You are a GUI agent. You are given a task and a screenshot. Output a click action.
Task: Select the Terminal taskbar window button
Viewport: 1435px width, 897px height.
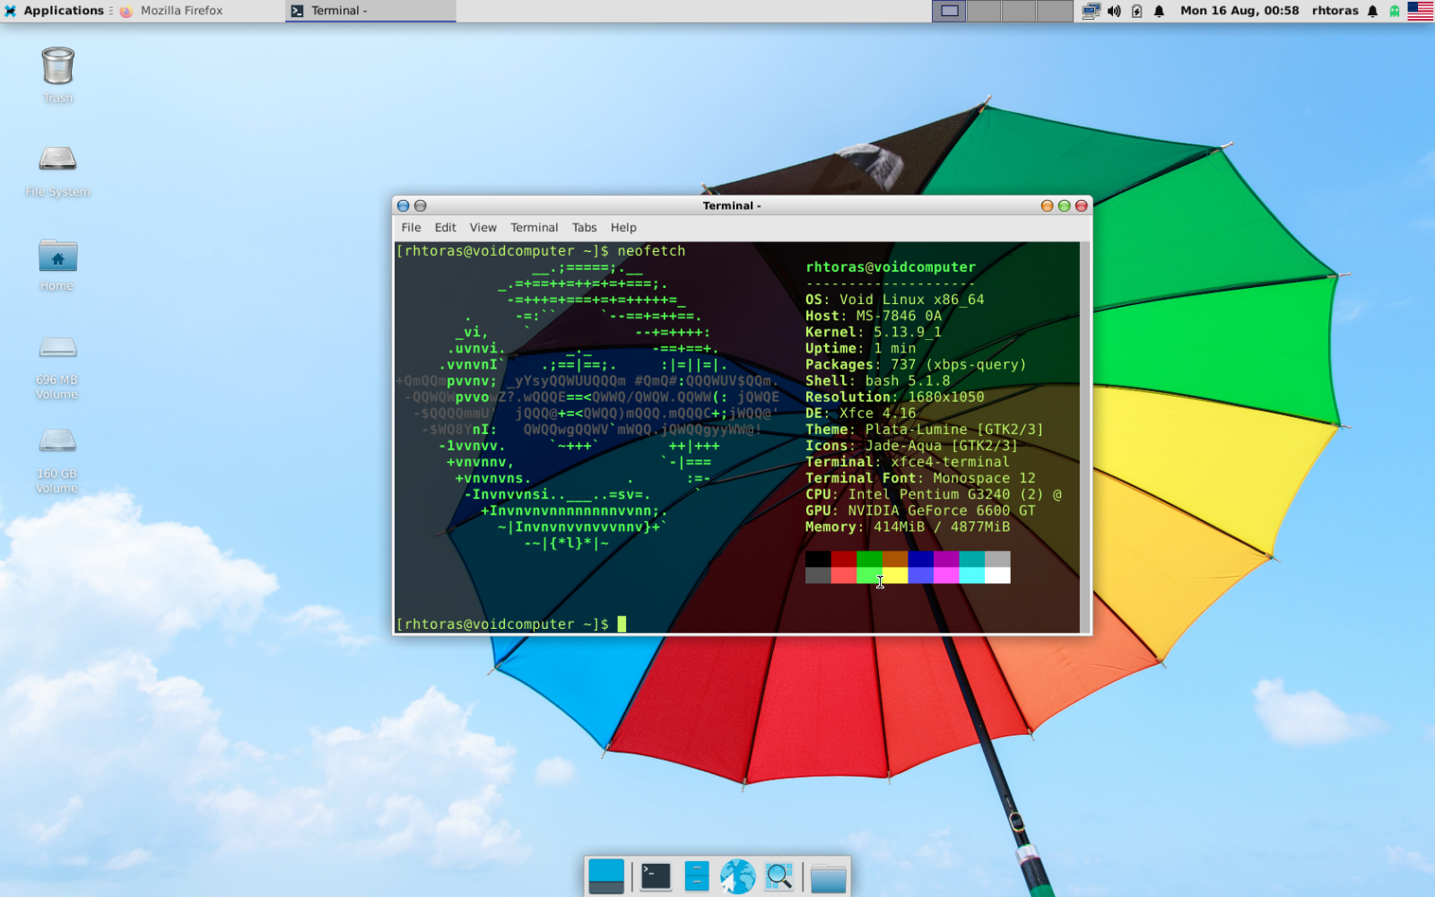(x=370, y=11)
